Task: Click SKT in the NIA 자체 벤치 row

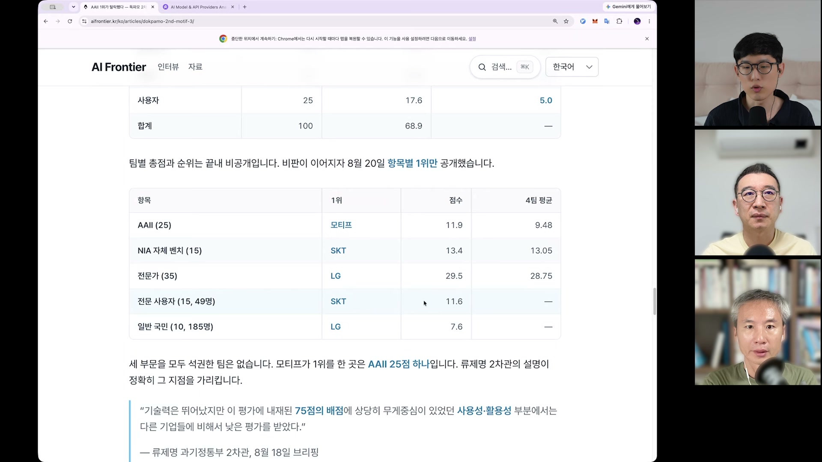Action: click(338, 251)
